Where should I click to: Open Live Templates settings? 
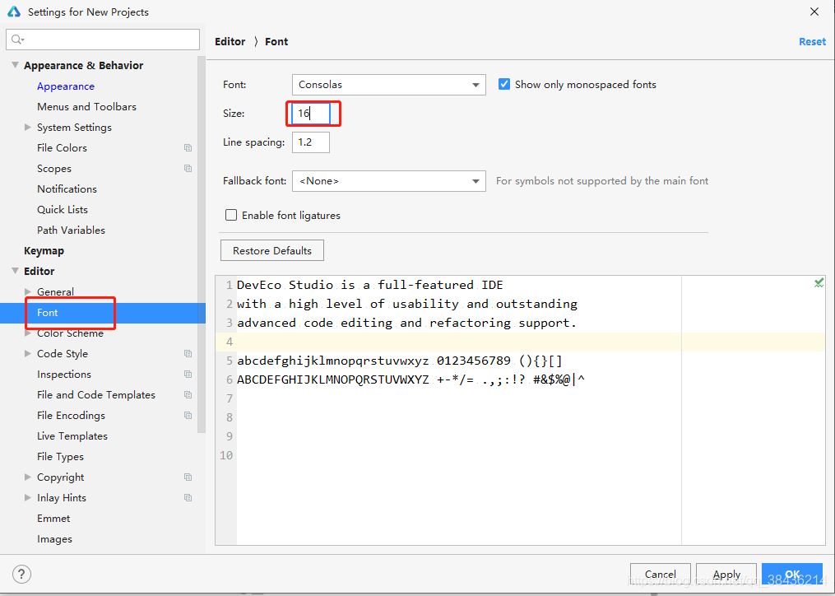pos(72,436)
